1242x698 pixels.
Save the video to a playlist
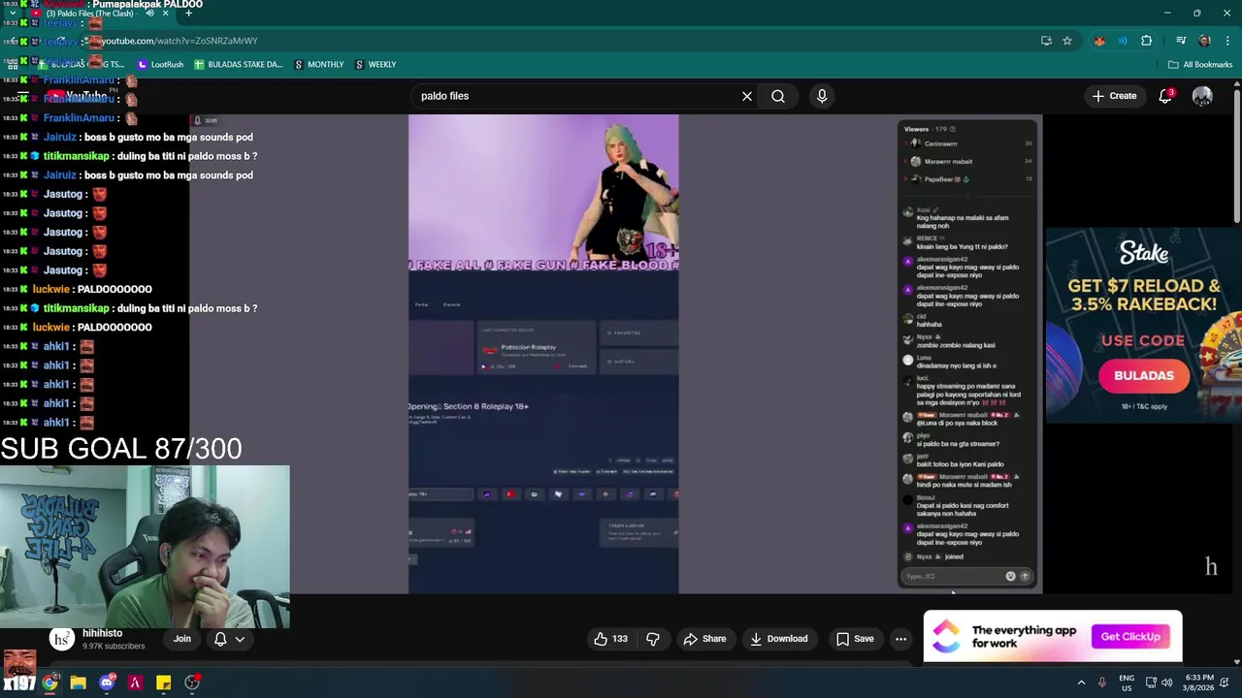tap(855, 639)
